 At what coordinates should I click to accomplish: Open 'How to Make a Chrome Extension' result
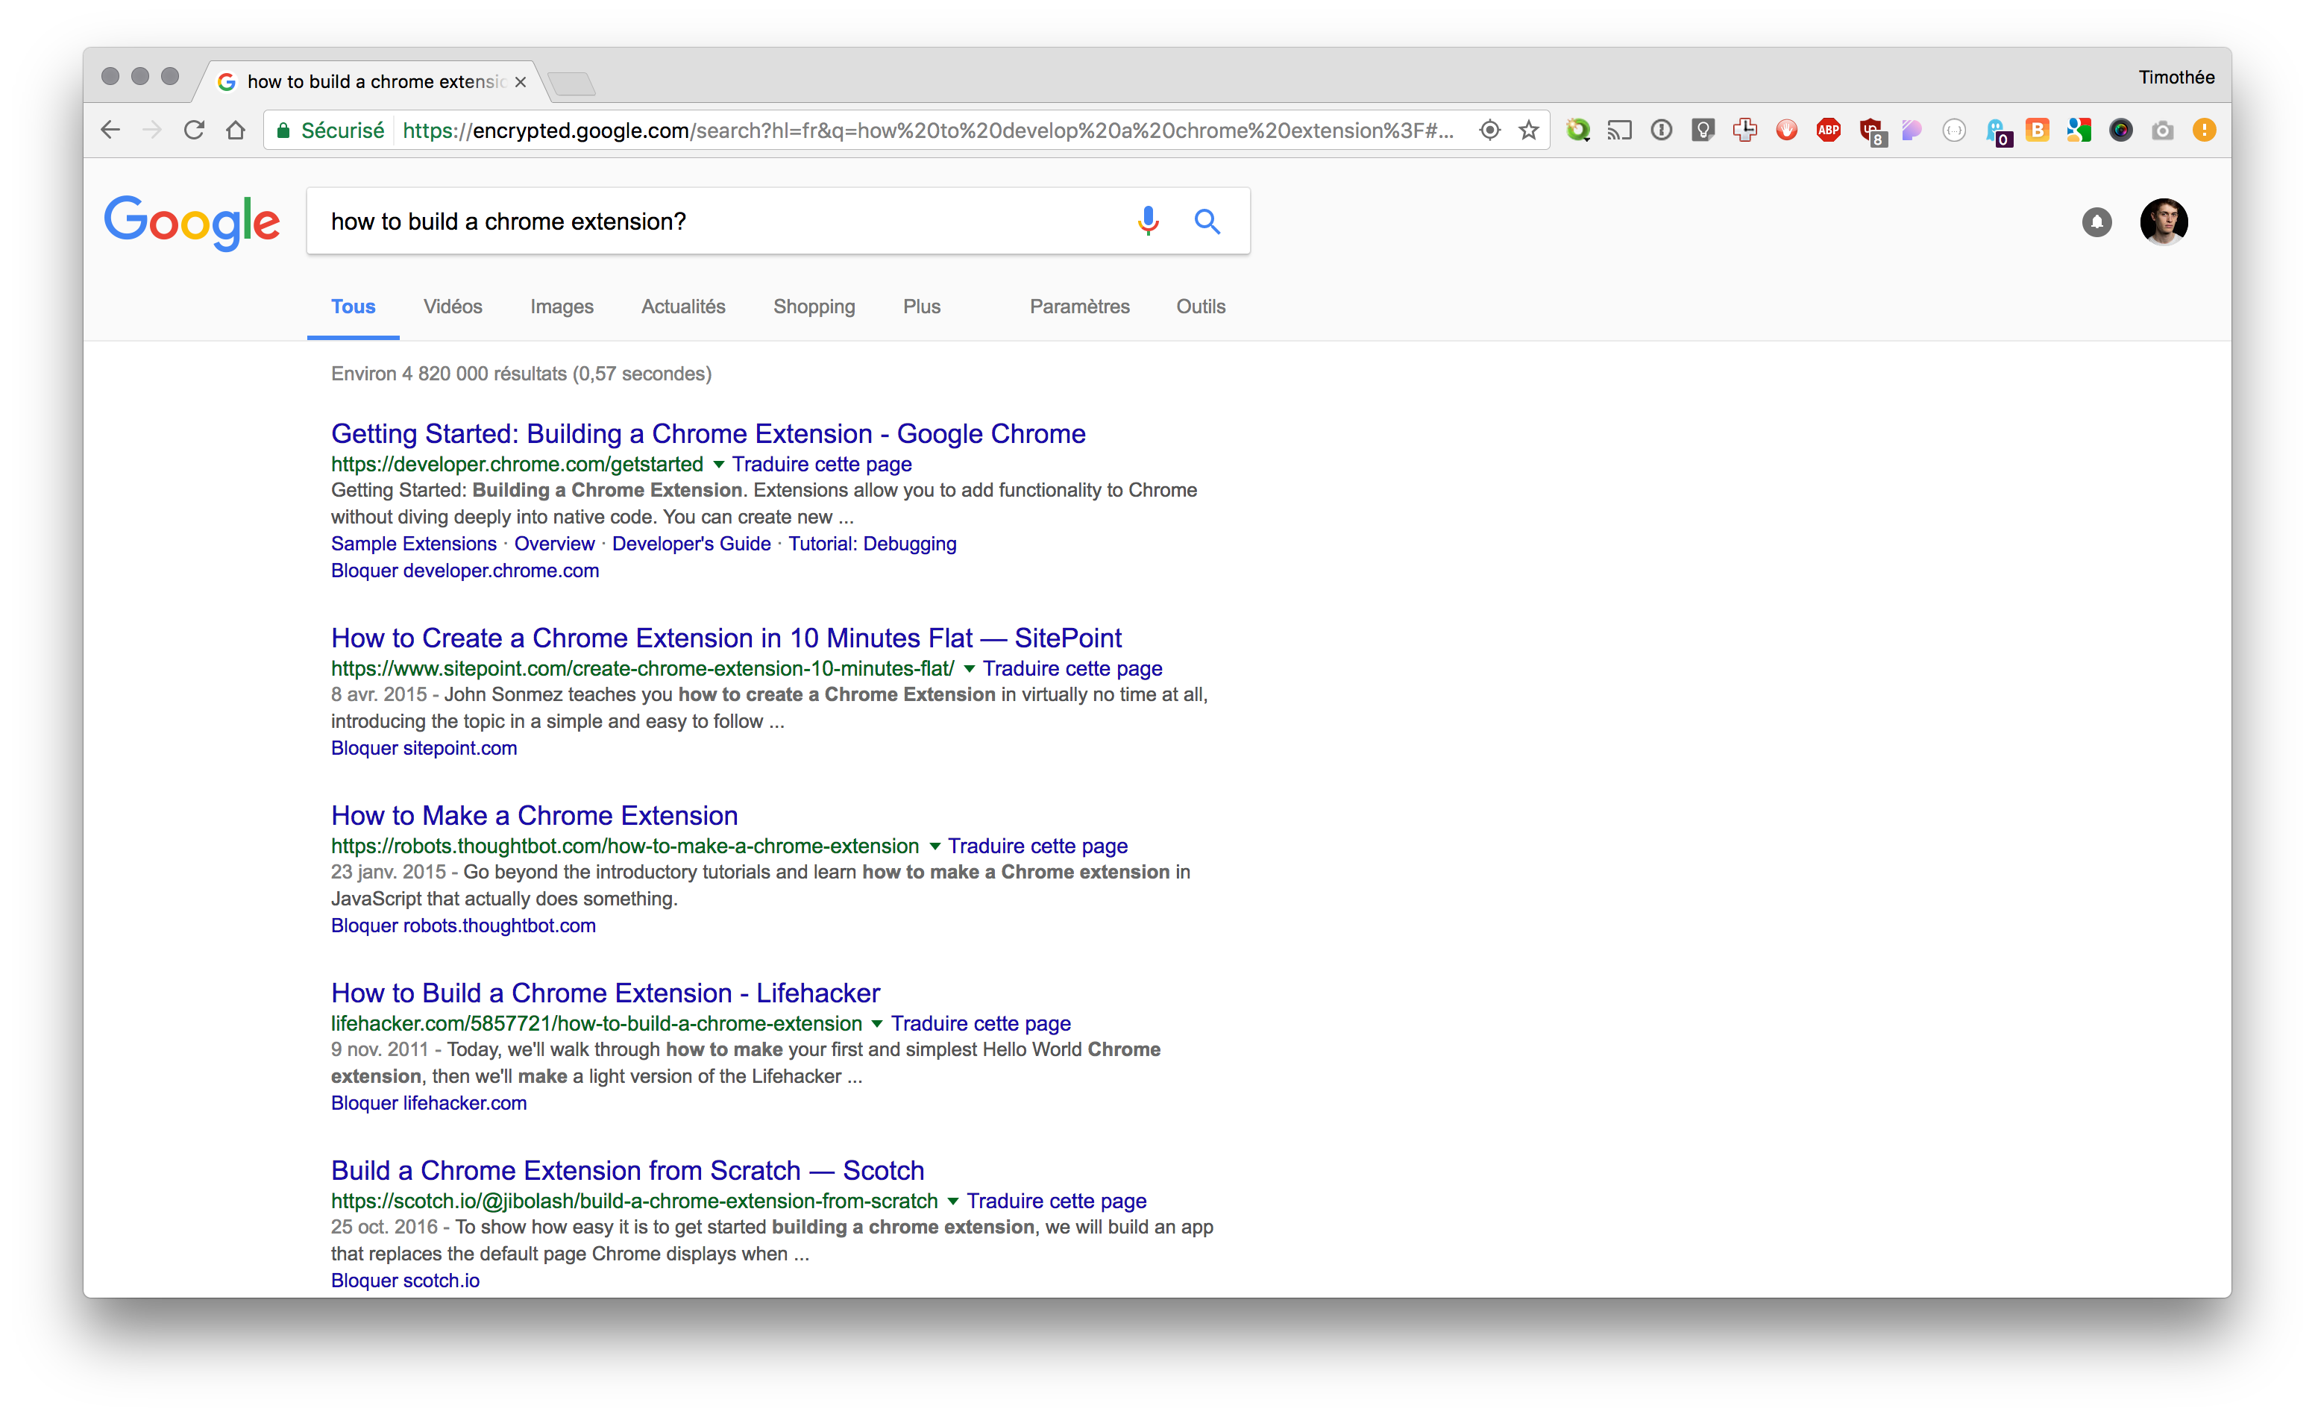(534, 816)
